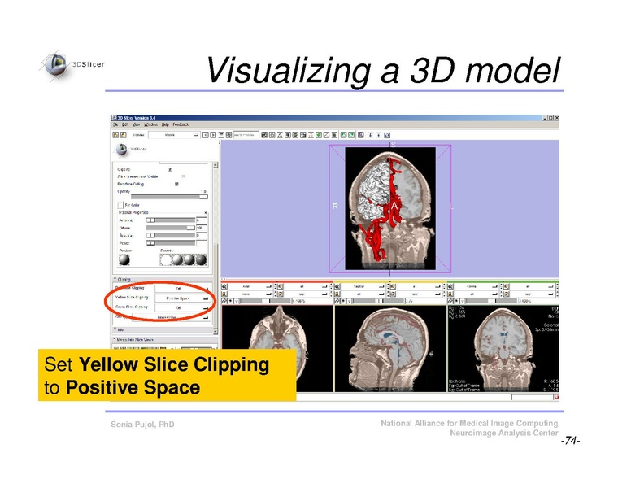Click the Opacity slider
The image size is (631, 488).
[169, 197]
